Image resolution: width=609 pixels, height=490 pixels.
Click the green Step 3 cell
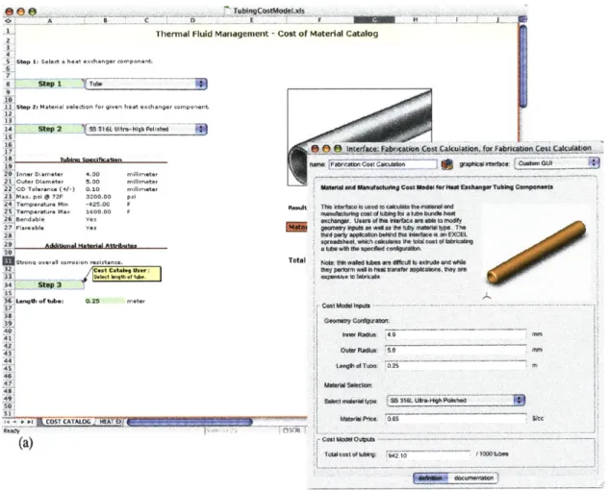point(49,284)
